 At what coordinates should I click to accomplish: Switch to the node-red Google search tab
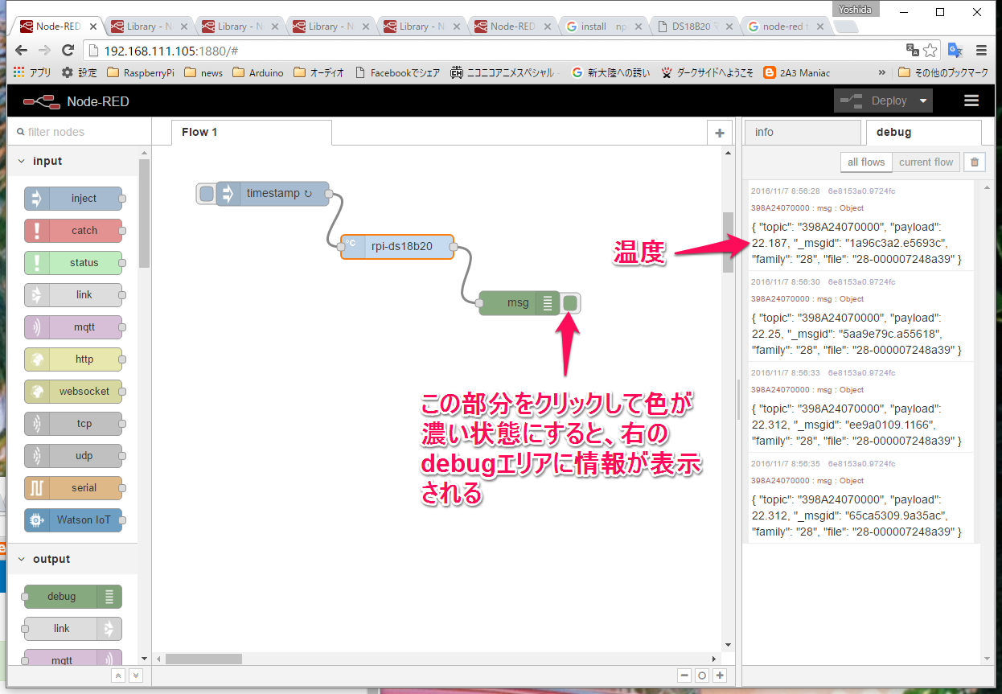tap(787, 27)
